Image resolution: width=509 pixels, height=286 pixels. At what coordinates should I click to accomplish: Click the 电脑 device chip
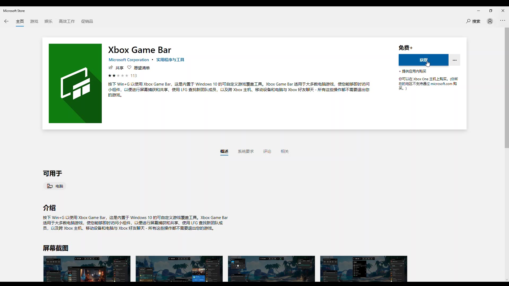point(55,186)
